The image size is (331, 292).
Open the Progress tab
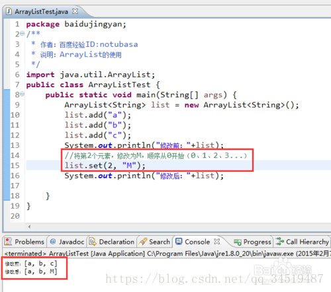[253, 242]
